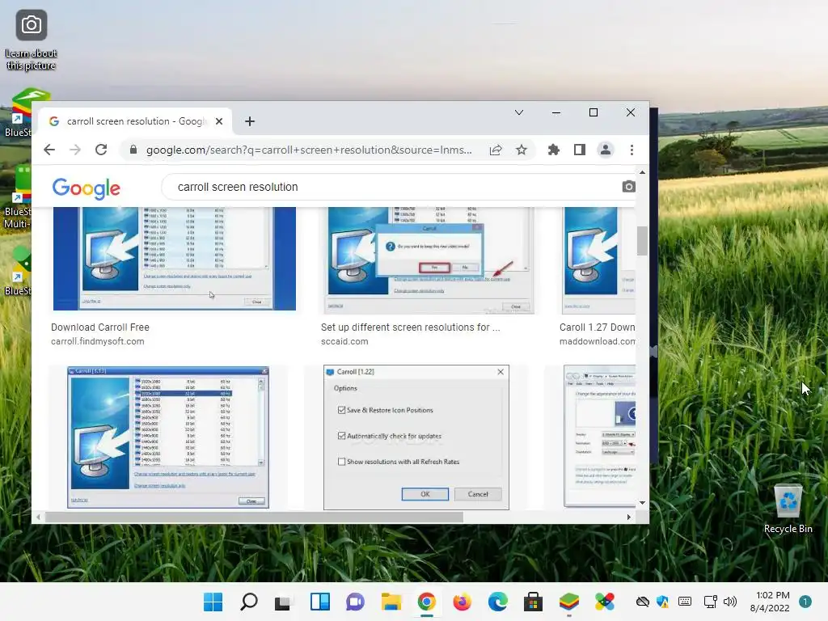Open the notification center badge
The height and width of the screenshot is (621, 828).
(x=805, y=602)
